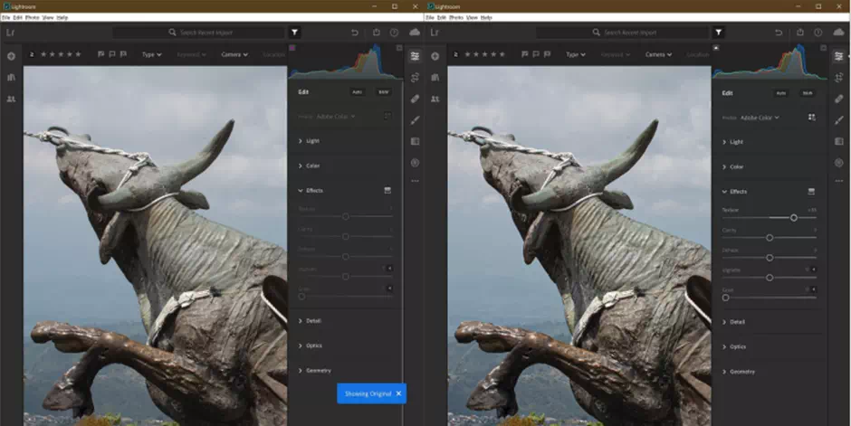Open Adobe Color profile dropdown in right window
This screenshot has width=851, height=426.
pyautogui.click(x=760, y=118)
